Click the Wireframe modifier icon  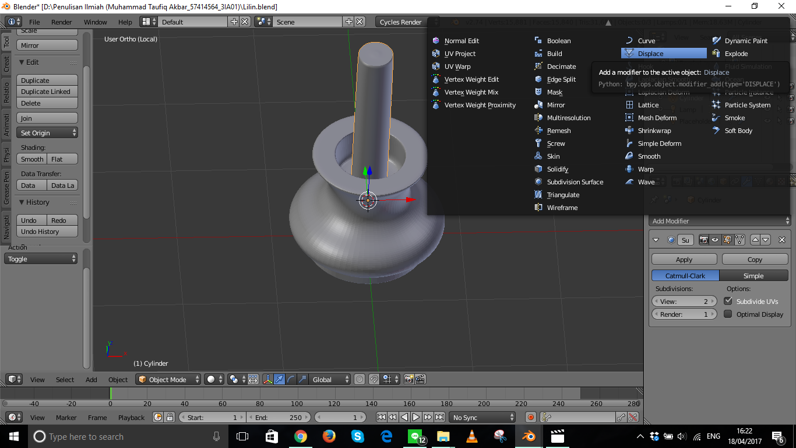point(538,208)
